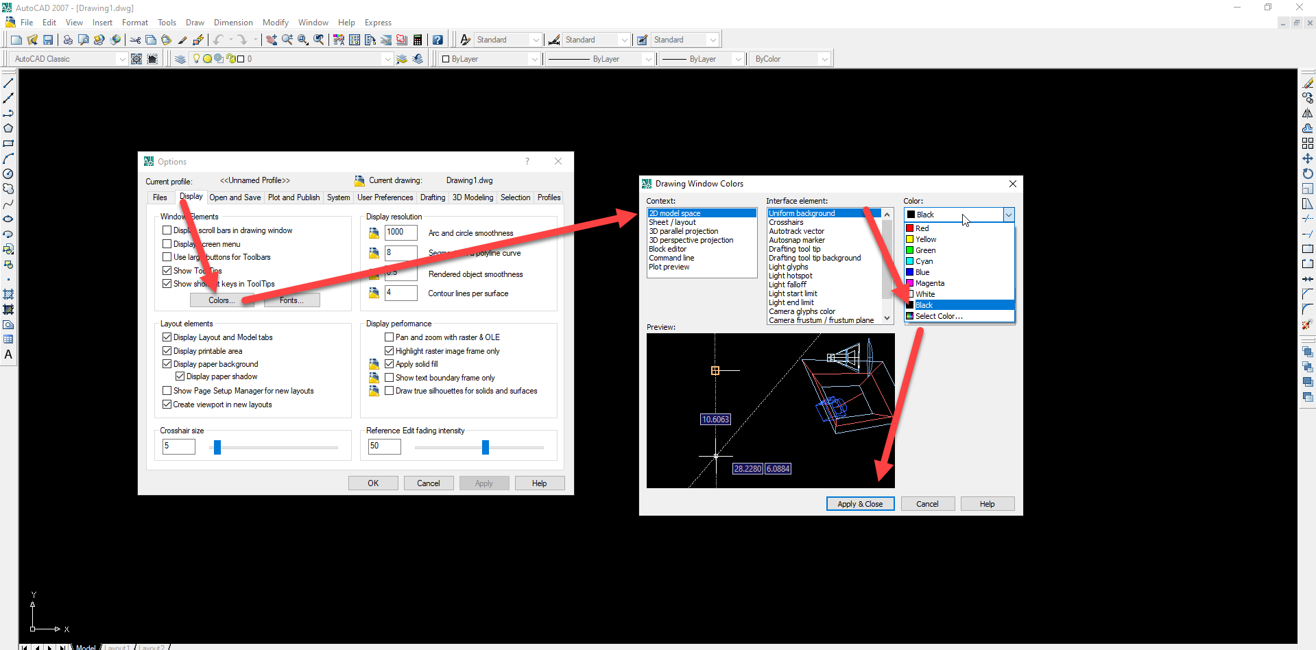Toggle Display printable area checkbox

(x=167, y=351)
